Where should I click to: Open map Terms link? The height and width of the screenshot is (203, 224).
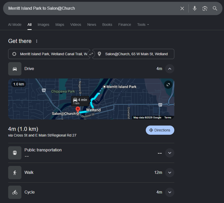(x=168, y=118)
